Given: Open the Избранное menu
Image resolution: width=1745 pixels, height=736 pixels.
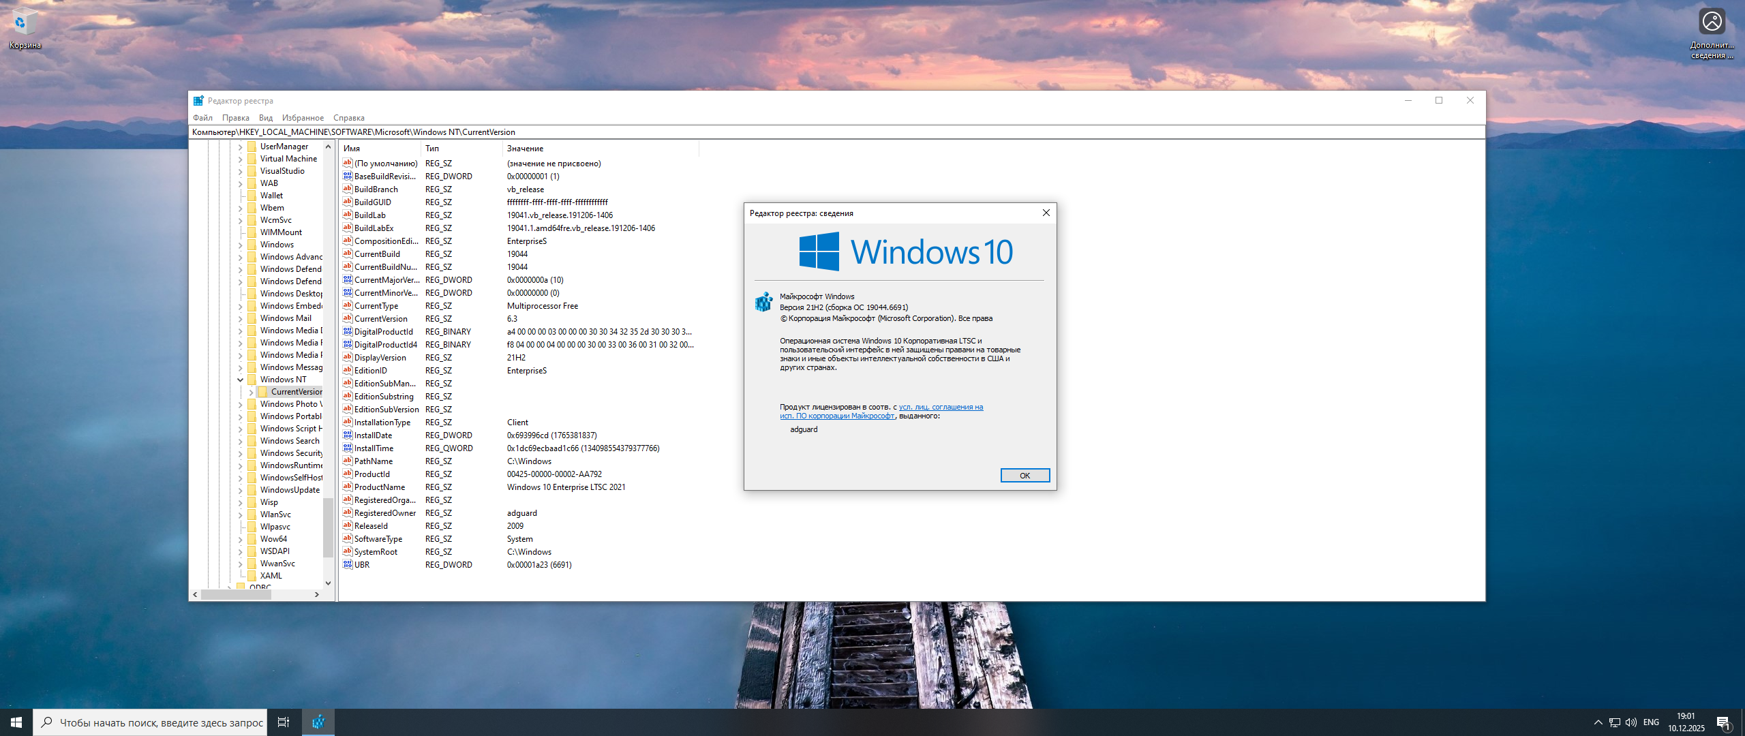Looking at the screenshot, I should (303, 118).
